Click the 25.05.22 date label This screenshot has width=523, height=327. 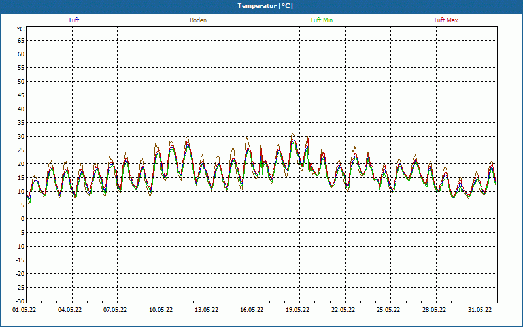[x=388, y=309]
